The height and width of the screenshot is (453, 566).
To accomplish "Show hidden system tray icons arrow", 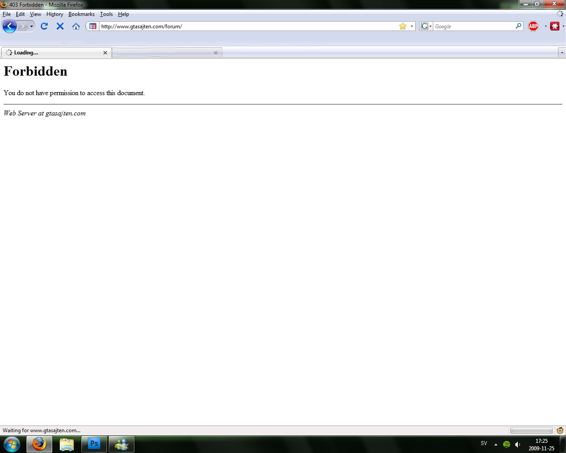I will point(496,445).
